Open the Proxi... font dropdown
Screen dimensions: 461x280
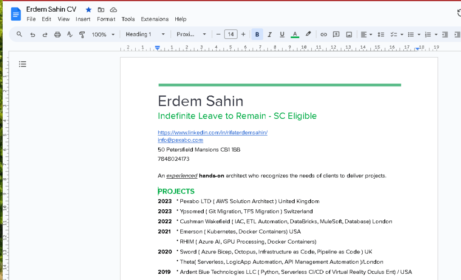pos(191,34)
